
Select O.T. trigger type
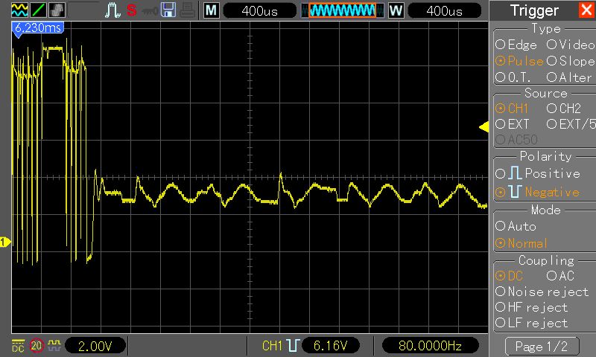pos(513,77)
